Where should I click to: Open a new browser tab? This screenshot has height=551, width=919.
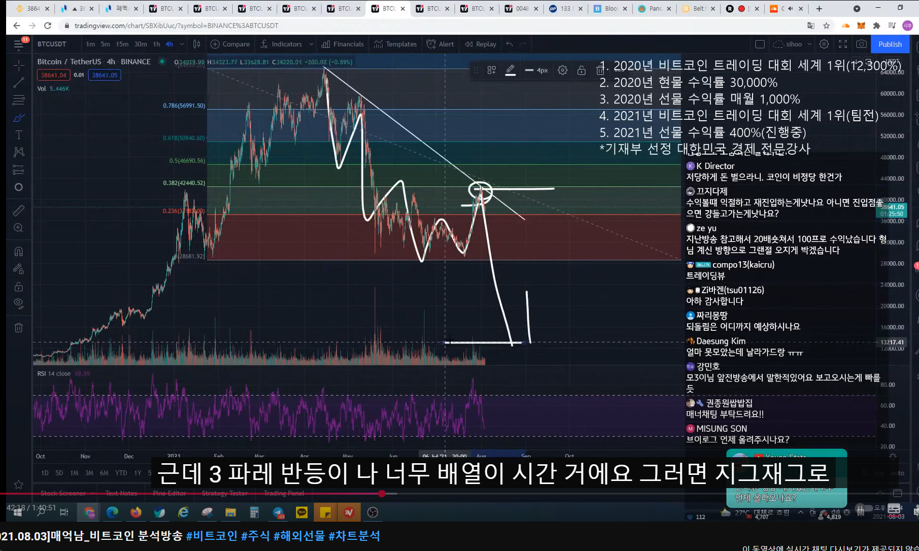point(819,9)
